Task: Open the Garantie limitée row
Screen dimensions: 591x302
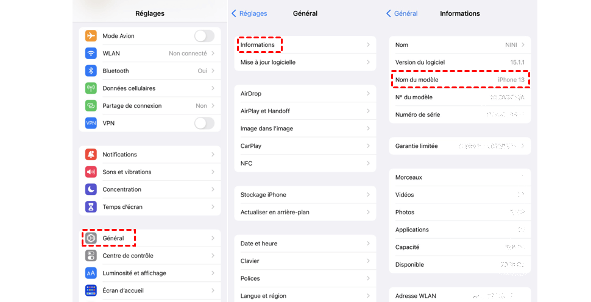Action: tap(459, 146)
